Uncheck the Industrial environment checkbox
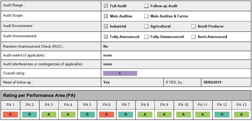The width and height of the screenshot is (252, 121). point(106,26)
